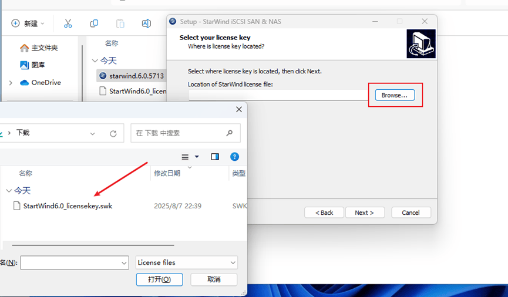Toggle the preview pane icon in dialog
This screenshot has width=508, height=297.
pyautogui.click(x=215, y=157)
